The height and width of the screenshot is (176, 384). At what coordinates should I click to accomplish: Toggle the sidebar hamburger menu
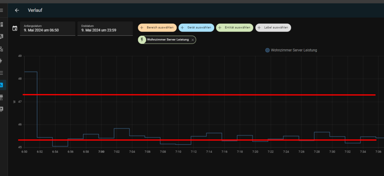2,10
